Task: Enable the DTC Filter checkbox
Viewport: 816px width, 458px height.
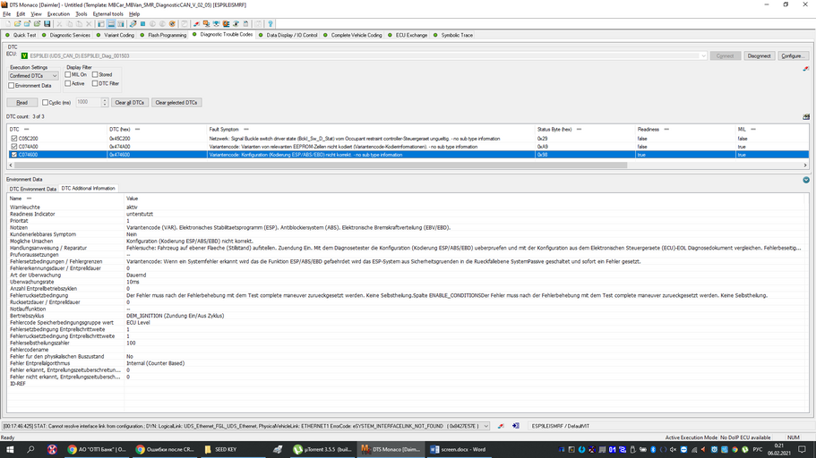Action: pyautogui.click(x=95, y=83)
